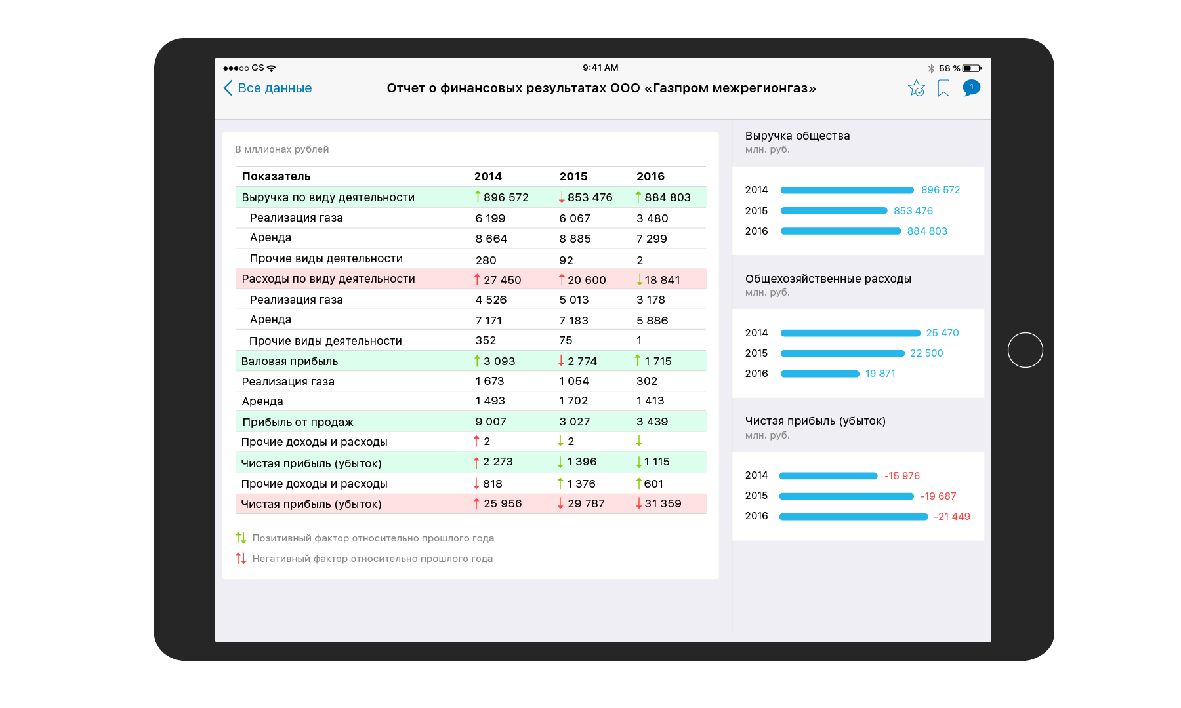Image resolution: width=1181 pixels, height=708 pixels.
Task: Select row Расходы по виду деятельности
Action: point(328,279)
